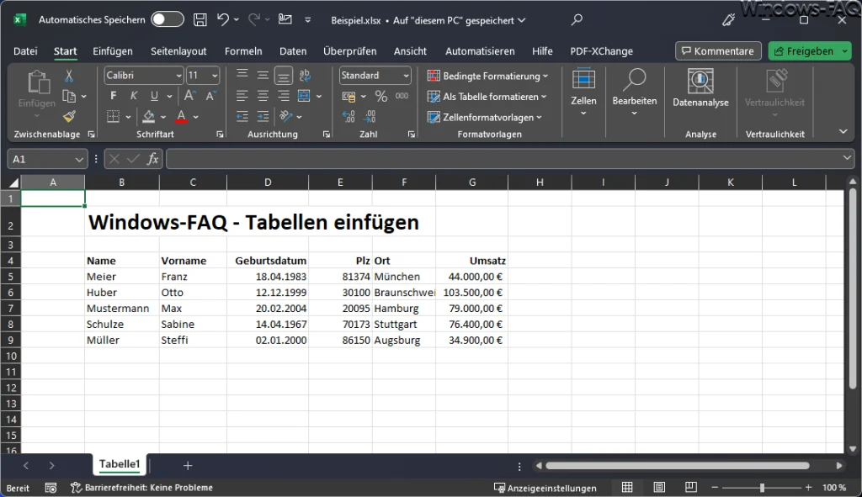Open the Name Box A1 dropdown arrow
Viewport: 862px width, 497px height.
tap(78, 159)
